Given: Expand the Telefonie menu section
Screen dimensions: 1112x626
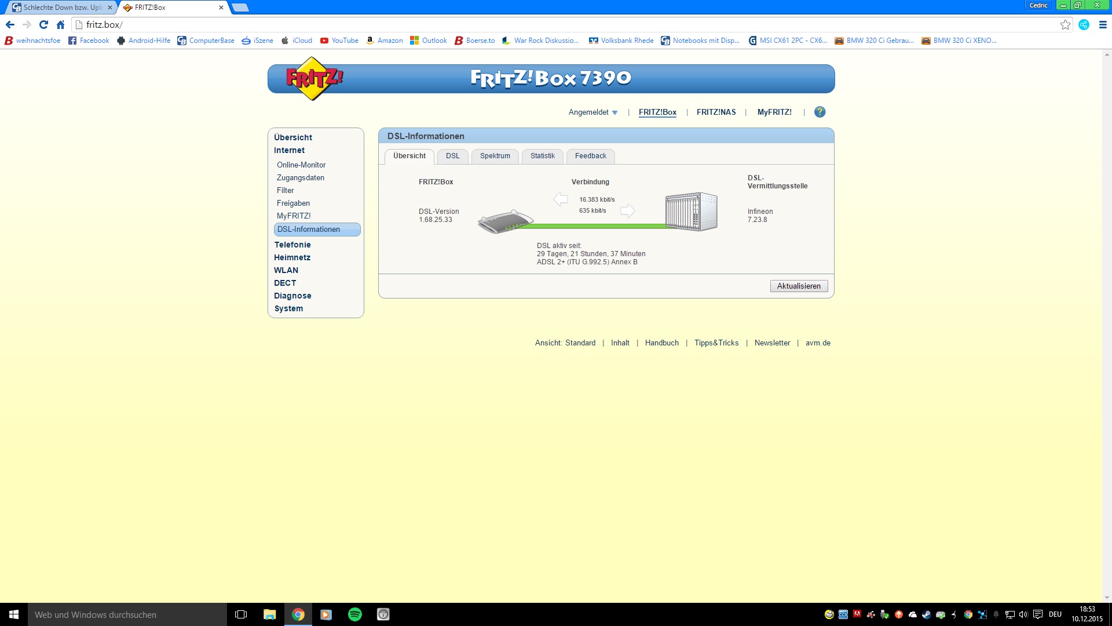Looking at the screenshot, I should 292,245.
